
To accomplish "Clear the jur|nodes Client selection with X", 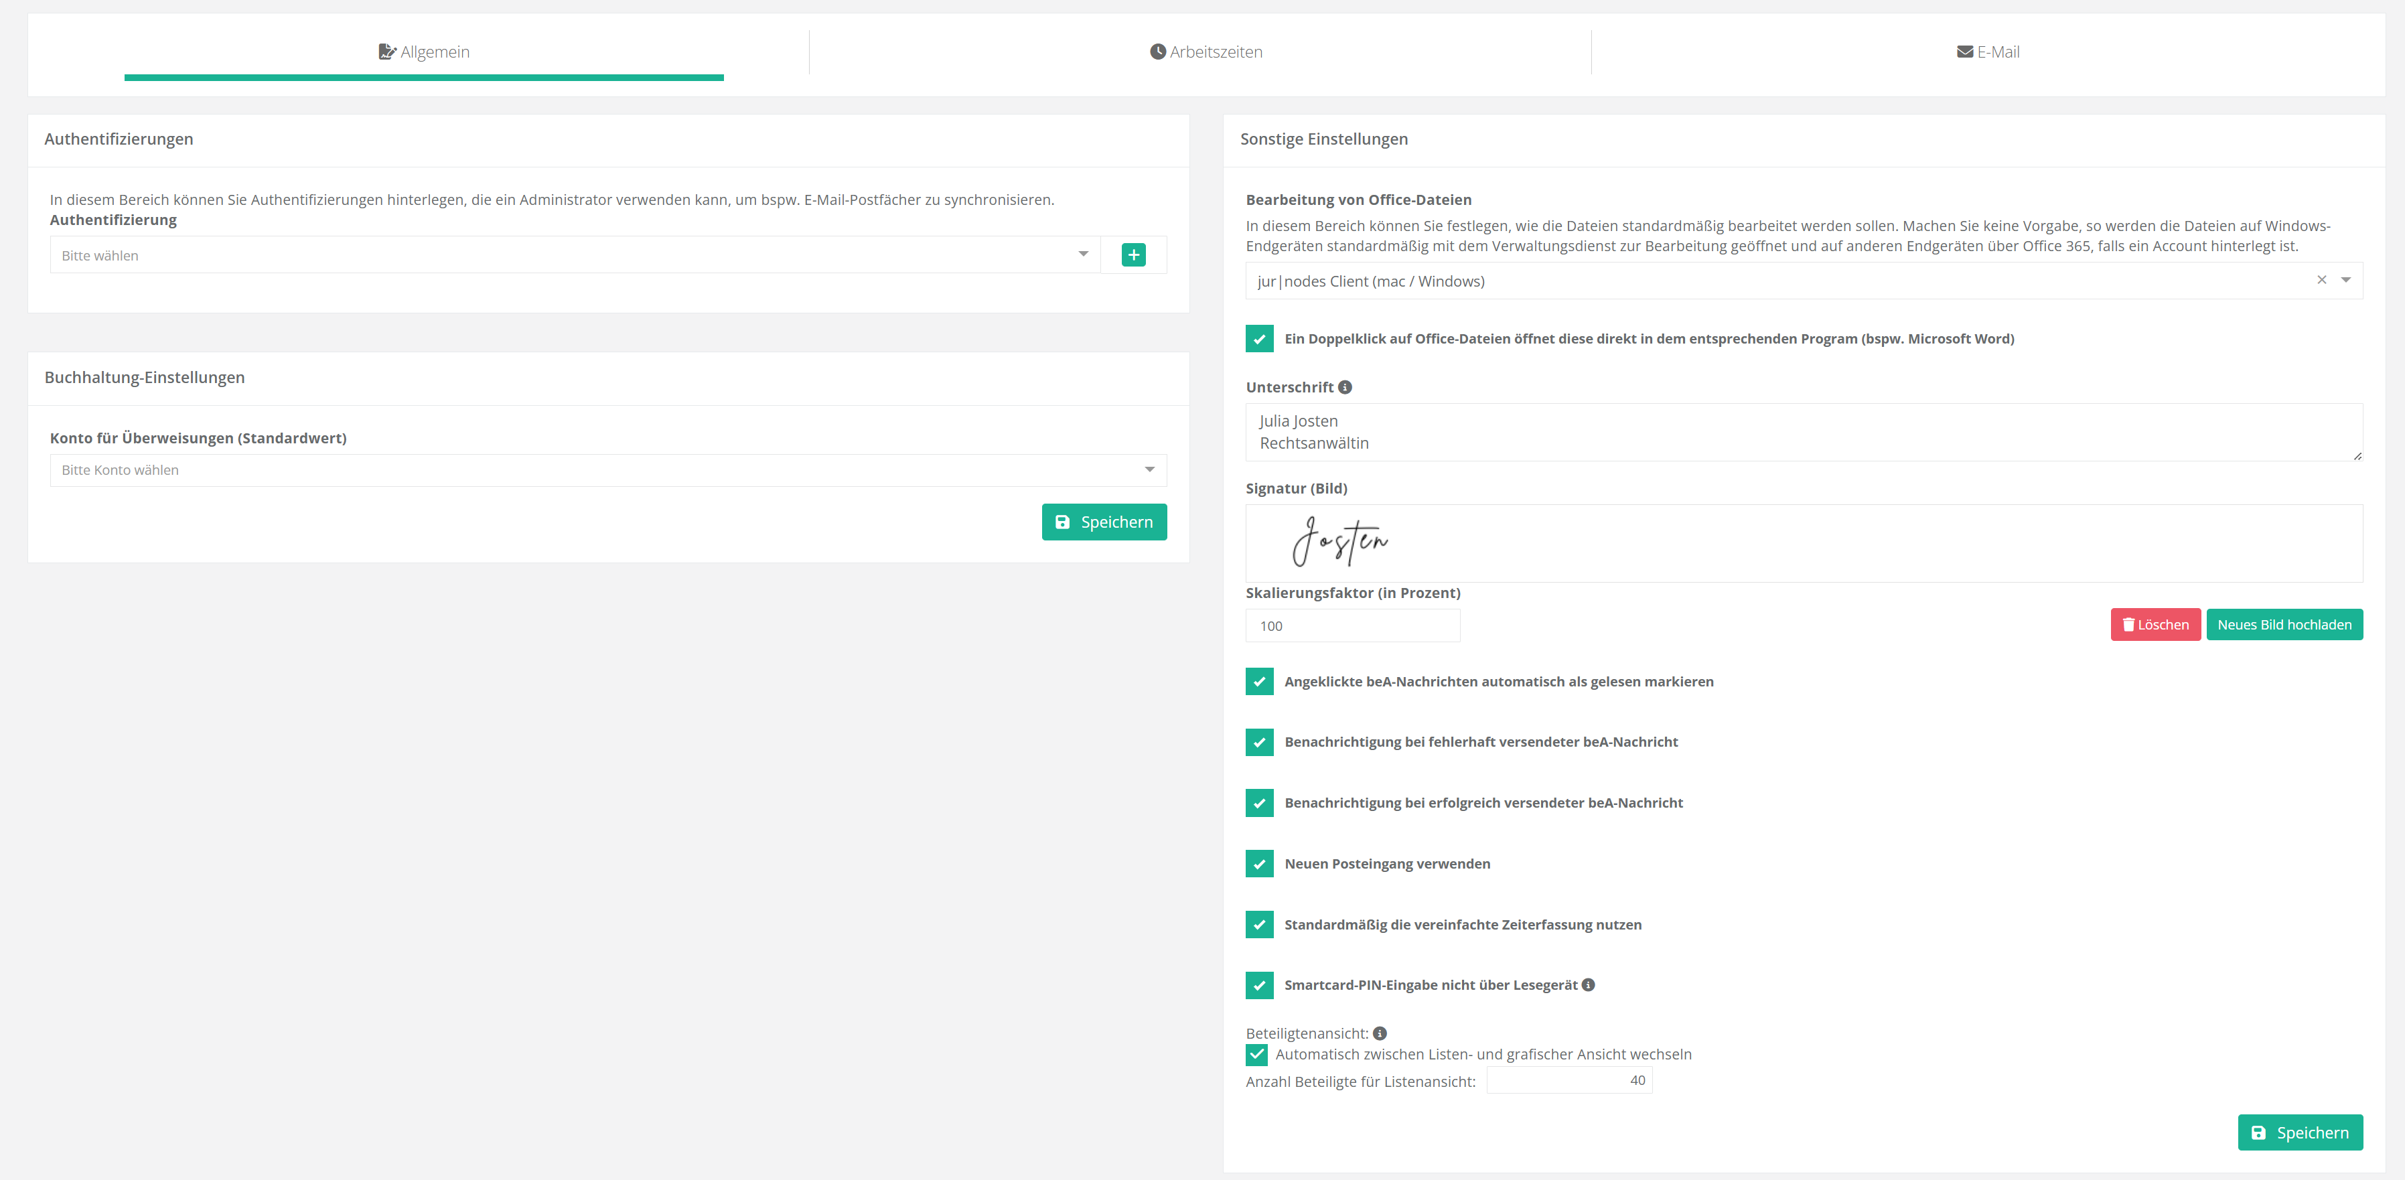I will [x=2322, y=280].
